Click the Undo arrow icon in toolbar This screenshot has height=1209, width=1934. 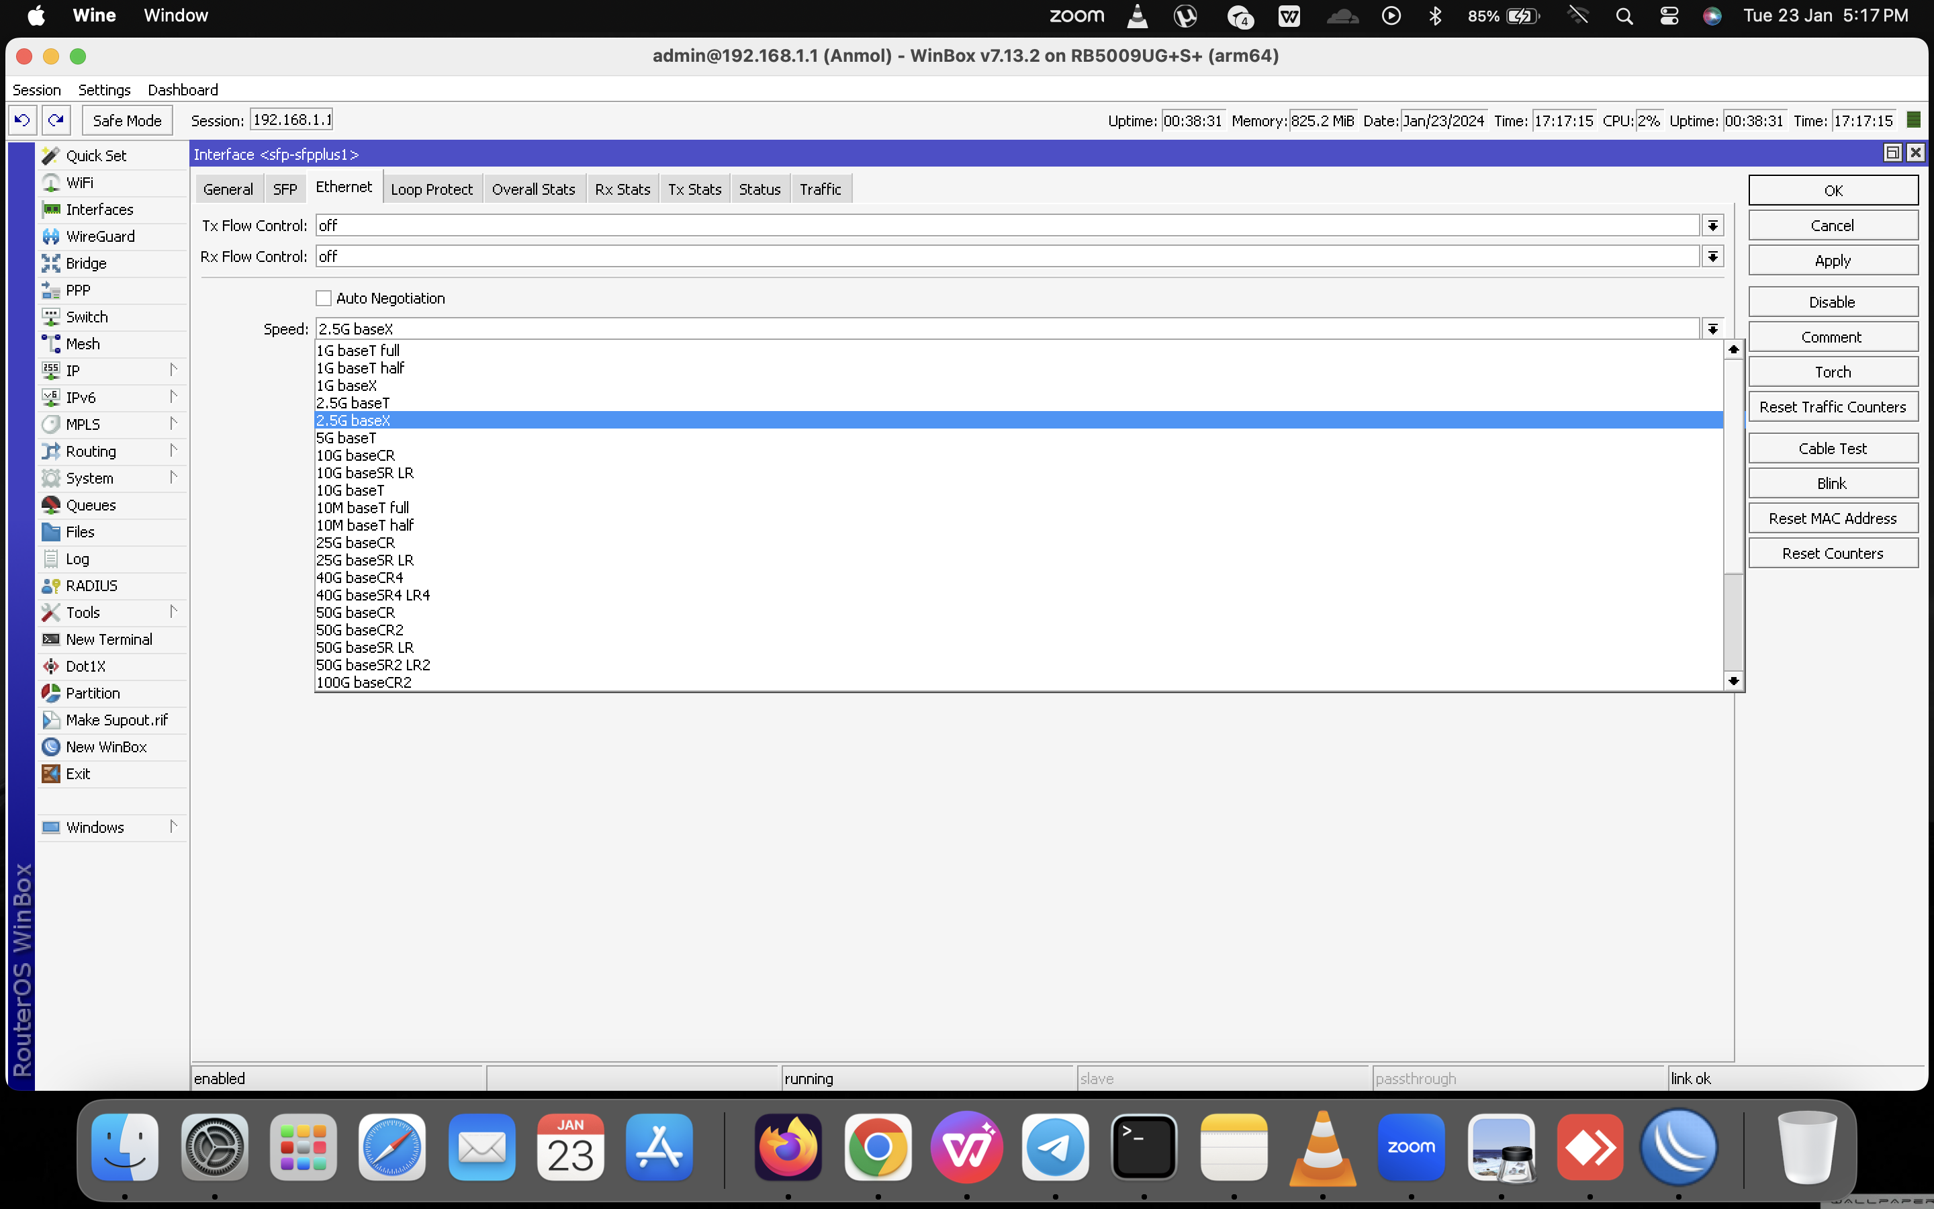tap(22, 120)
